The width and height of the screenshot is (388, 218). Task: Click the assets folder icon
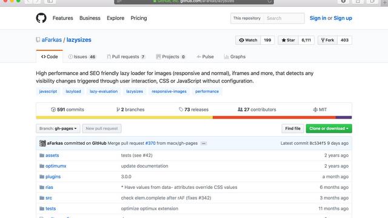pyautogui.click(x=42, y=155)
